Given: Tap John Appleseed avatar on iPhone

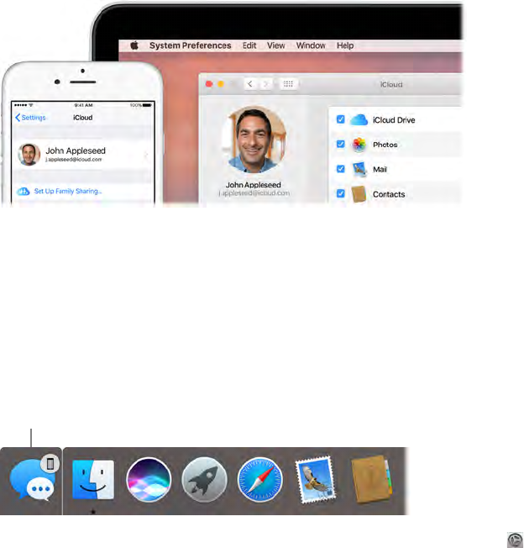Looking at the screenshot, I should (29, 154).
